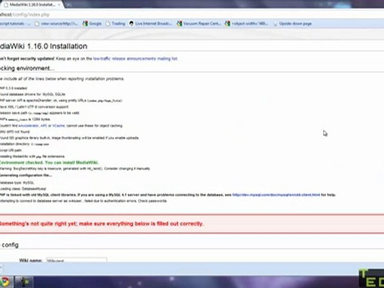The height and width of the screenshot is (288, 384).
Task: Click the Chrome icon in the taskbar
Action: 5,282
